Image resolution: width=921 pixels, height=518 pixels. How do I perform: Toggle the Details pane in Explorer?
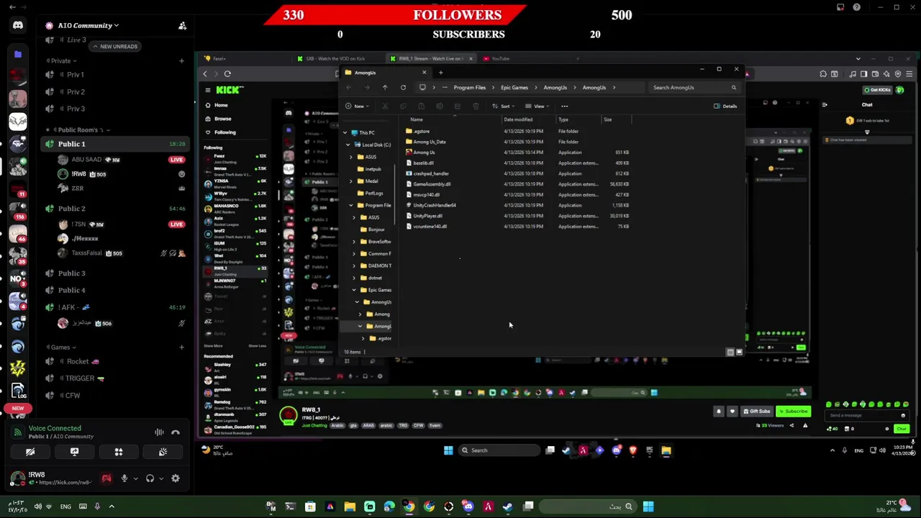click(x=725, y=106)
